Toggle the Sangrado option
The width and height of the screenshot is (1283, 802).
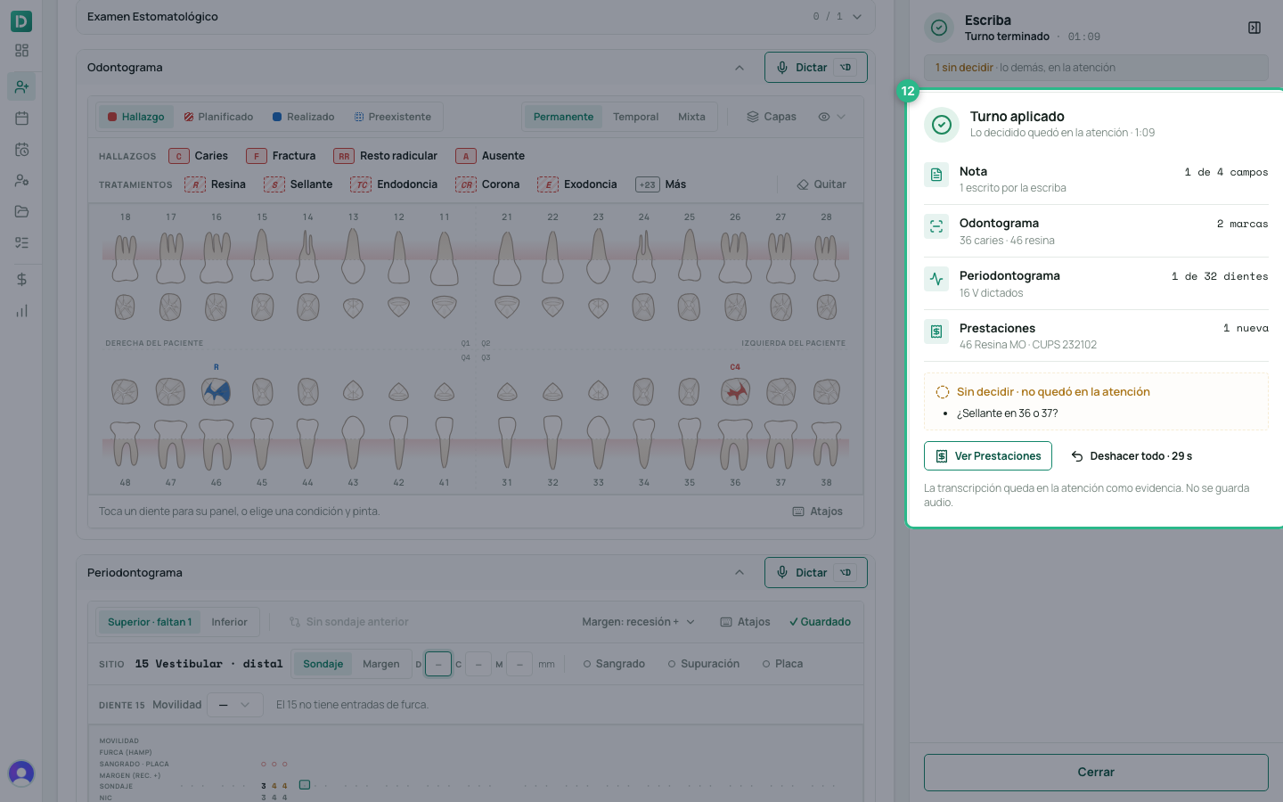coord(614,664)
